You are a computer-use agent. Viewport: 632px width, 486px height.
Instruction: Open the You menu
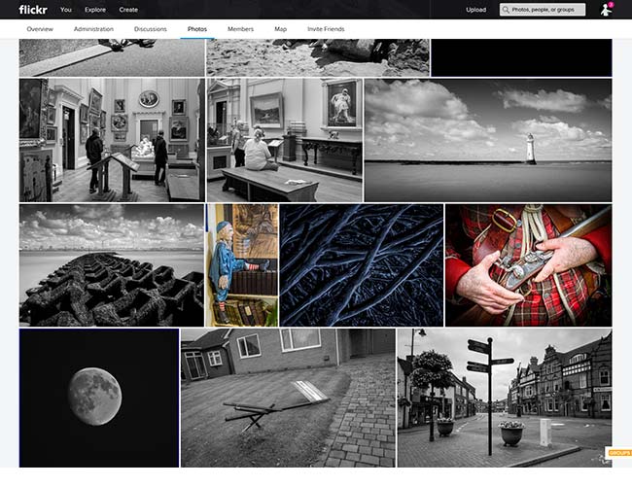tap(66, 10)
